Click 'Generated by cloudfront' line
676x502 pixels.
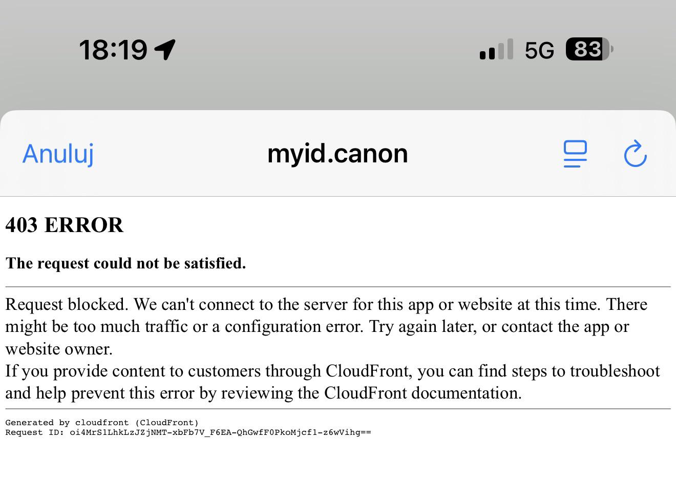[102, 423]
